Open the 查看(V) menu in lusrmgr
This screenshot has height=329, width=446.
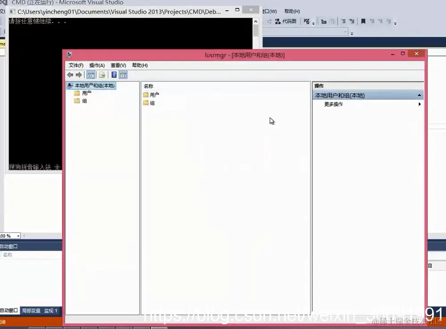118,66
